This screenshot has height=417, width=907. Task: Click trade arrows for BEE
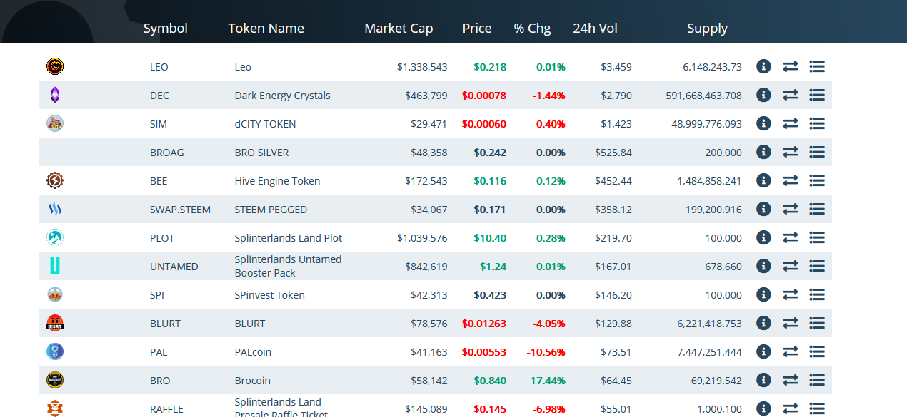(790, 180)
